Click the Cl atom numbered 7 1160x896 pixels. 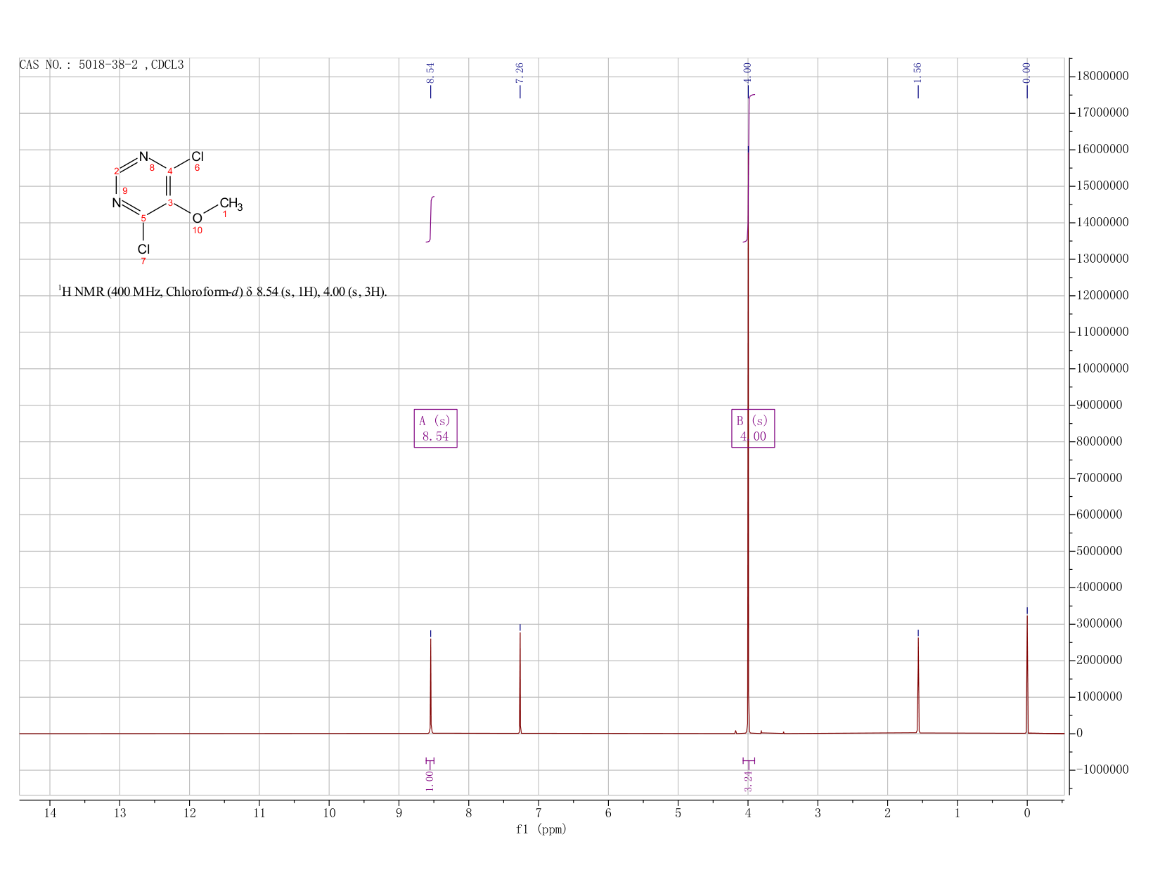(x=143, y=249)
